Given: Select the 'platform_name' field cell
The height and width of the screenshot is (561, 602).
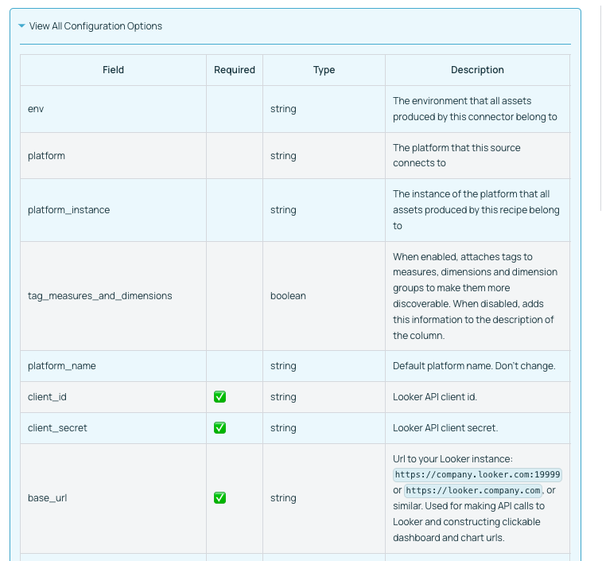Looking at the screenshot, I should 61,366.
